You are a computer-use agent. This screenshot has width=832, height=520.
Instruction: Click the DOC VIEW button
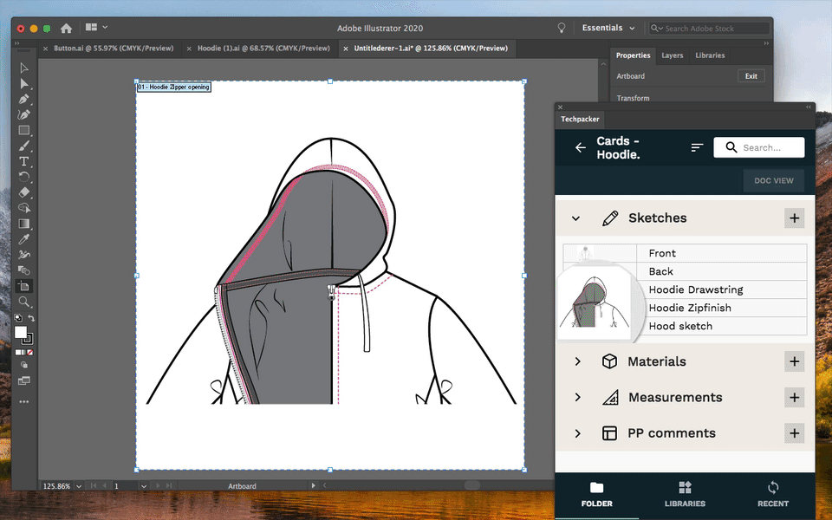pyautogui.click(x=774, y=180)
